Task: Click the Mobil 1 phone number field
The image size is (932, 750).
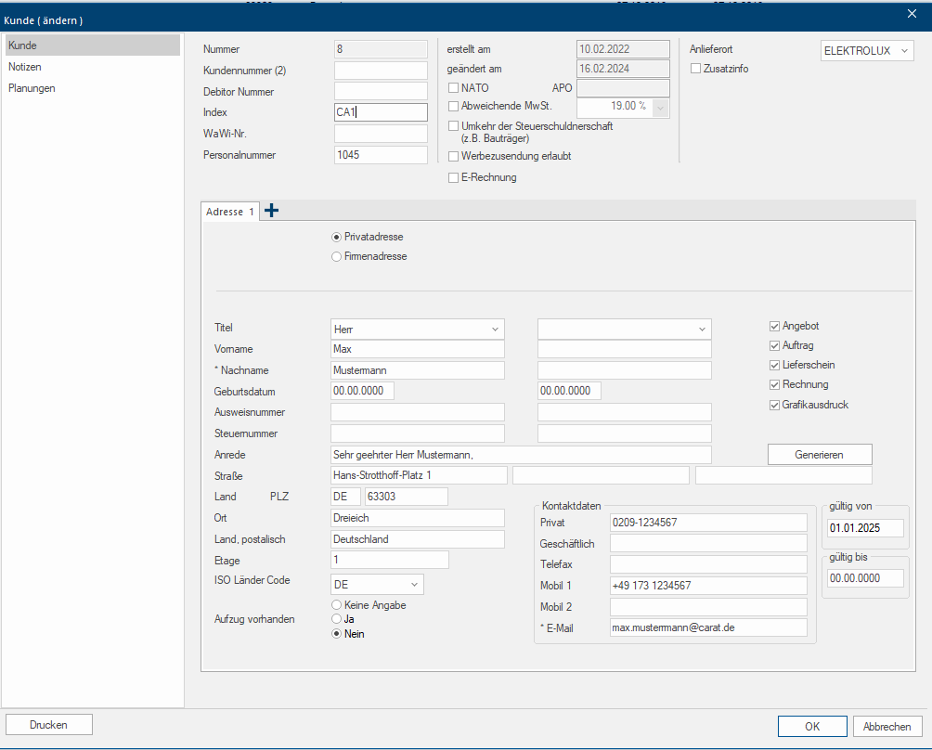Action: 708,586
